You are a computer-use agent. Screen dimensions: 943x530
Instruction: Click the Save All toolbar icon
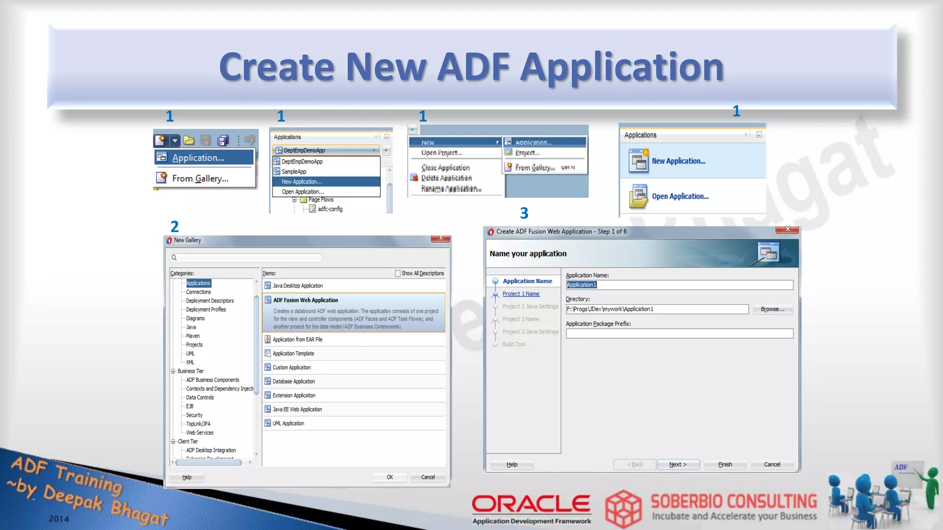223,140
